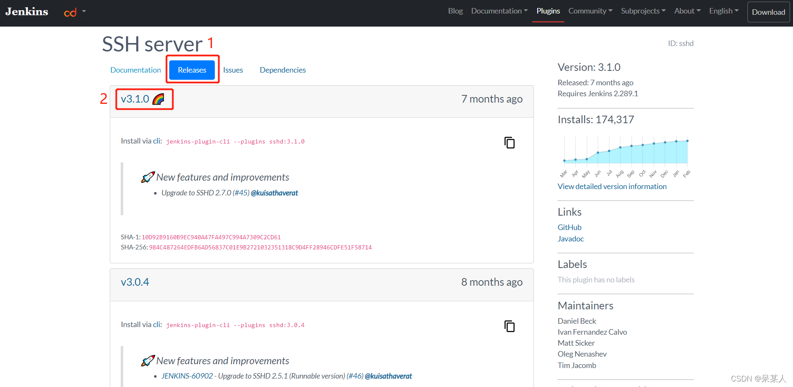Open the @kuisathaverat link under v3.0.4

[388, 376]
